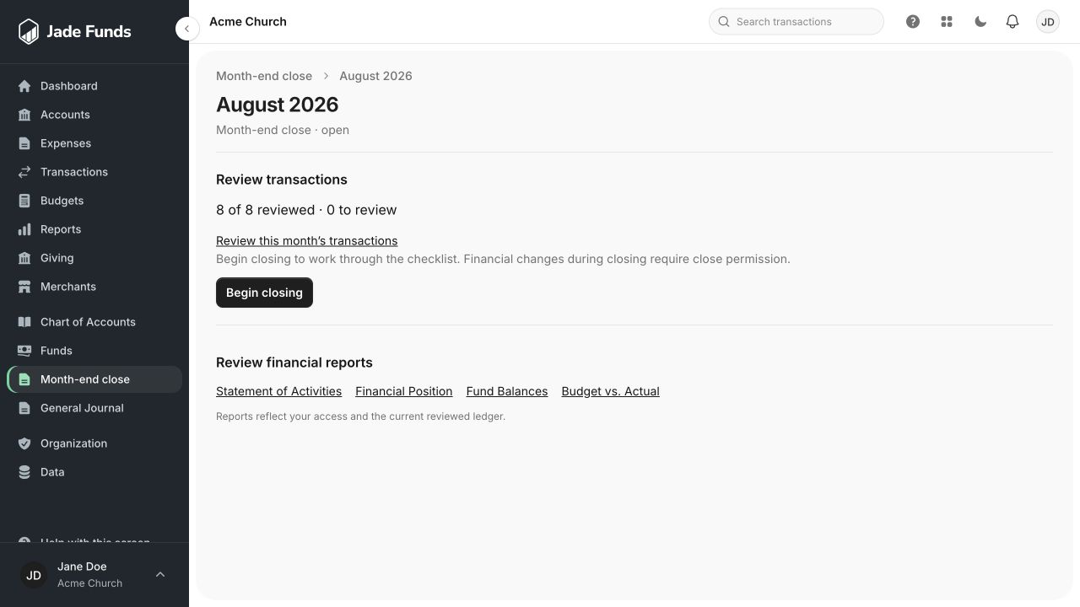Screen dimensions: 1080x607
Task: Click the Merchants storefront icon
Action: coord(24,287)
